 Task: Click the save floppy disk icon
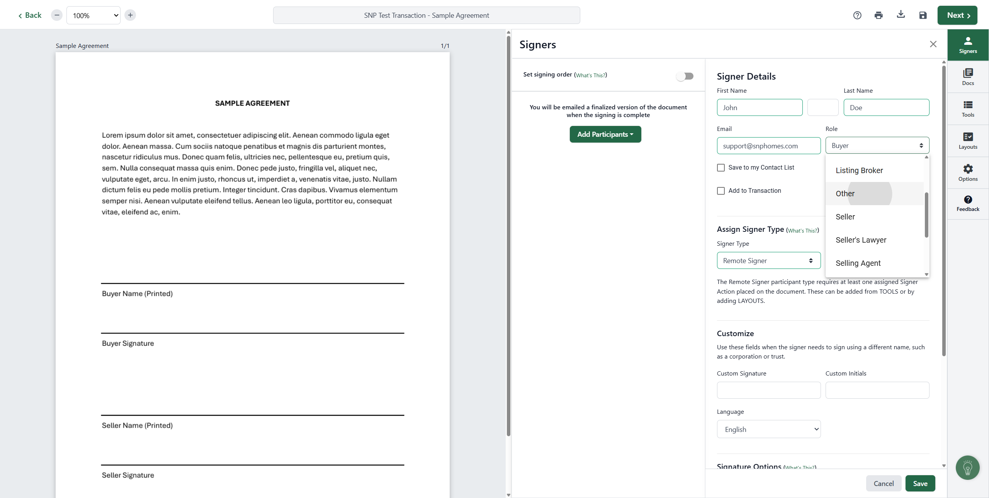[x=923, y=15]
